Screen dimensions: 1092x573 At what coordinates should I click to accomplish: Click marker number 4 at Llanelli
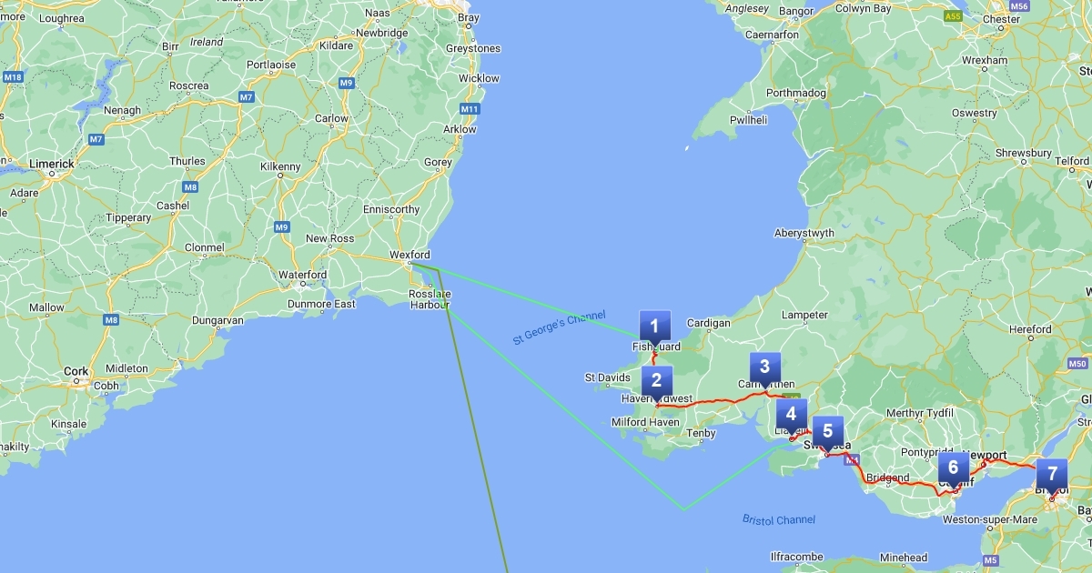click(x=791, y=415)
